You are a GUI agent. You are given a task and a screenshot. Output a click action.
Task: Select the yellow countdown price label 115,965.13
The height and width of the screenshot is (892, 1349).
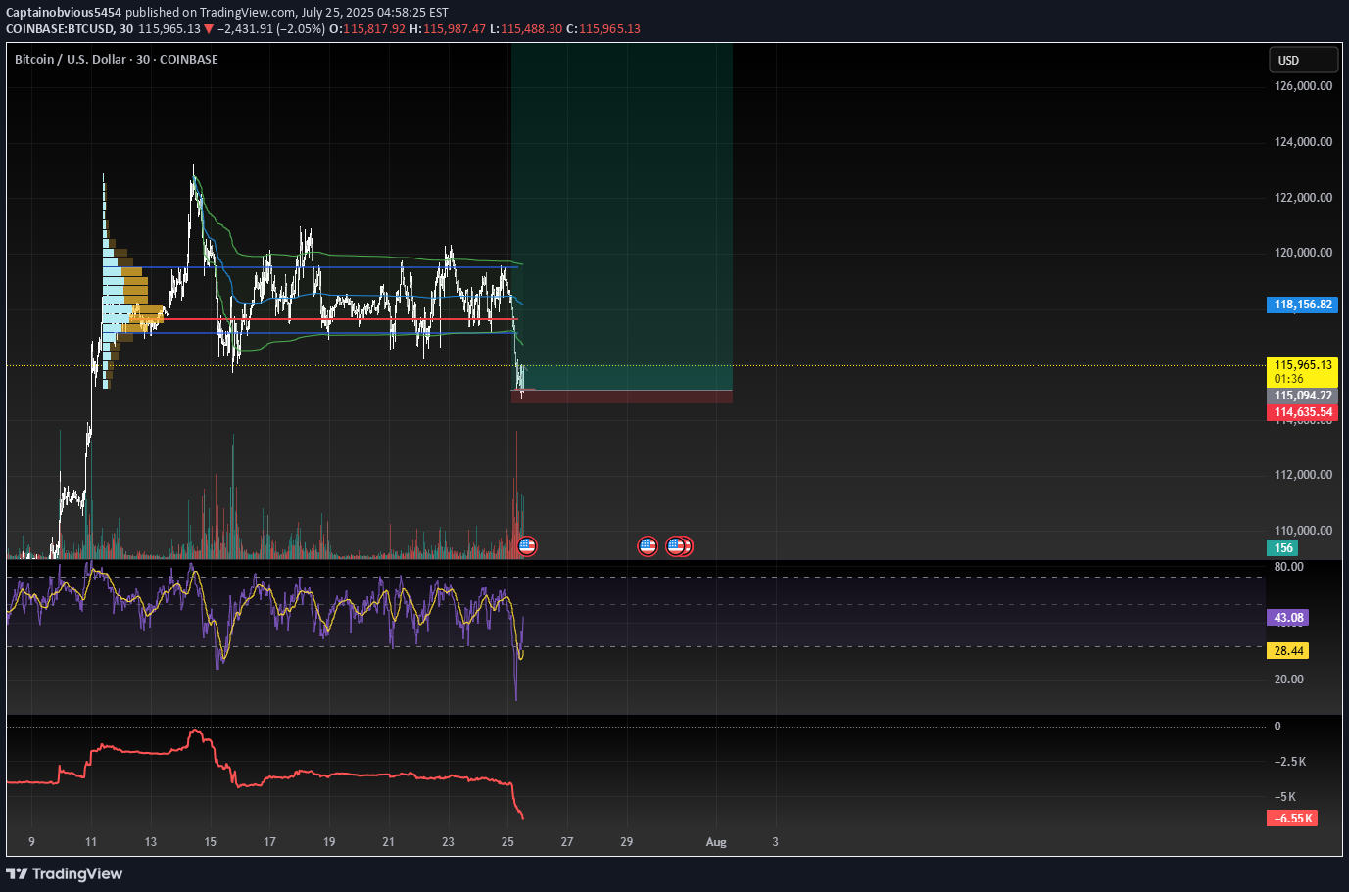[1302, 371]
